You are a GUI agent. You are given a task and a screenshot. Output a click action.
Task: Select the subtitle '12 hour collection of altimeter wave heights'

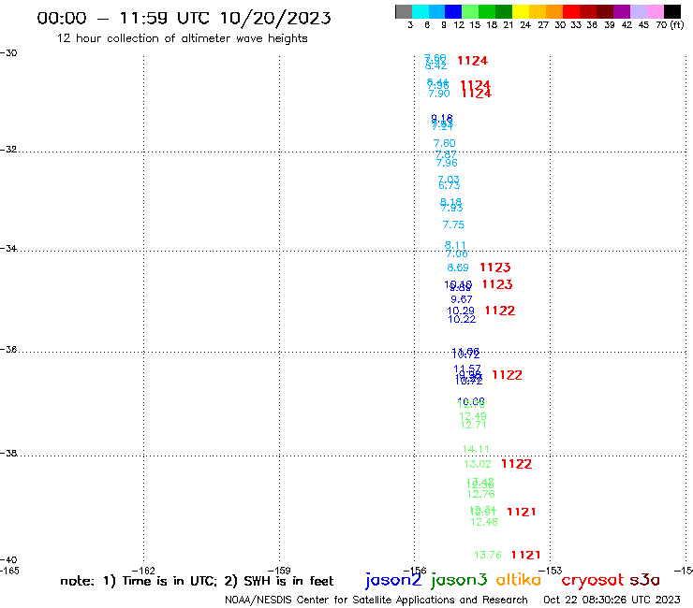point(182,38)
